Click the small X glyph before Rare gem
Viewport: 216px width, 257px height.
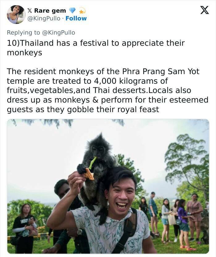click(30, 11)
